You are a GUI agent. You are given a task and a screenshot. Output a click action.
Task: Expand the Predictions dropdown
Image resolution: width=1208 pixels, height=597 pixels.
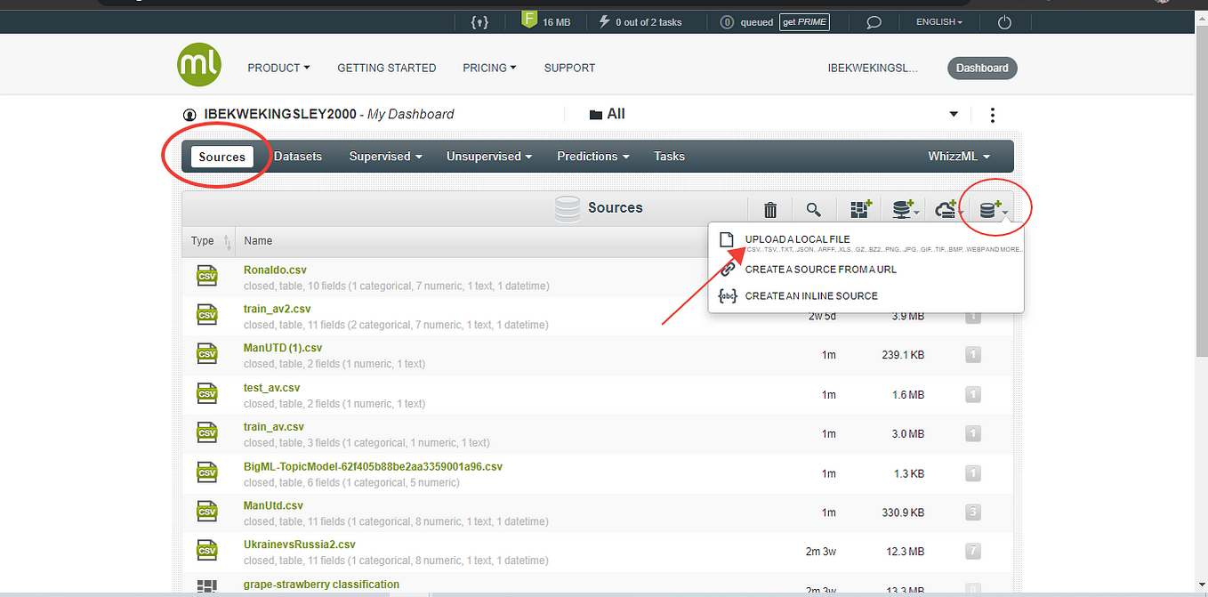(x=592, y=157)
